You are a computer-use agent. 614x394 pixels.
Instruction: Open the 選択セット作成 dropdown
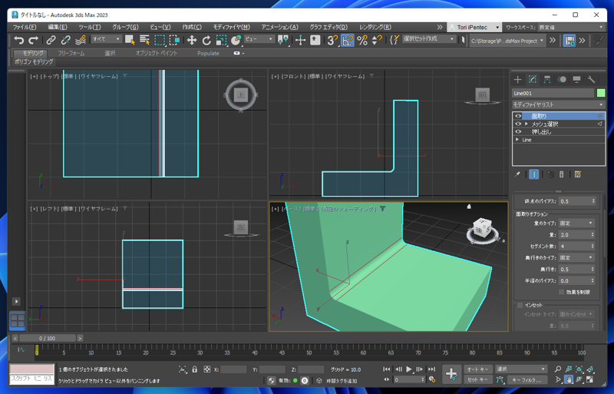tap(428, 39)
